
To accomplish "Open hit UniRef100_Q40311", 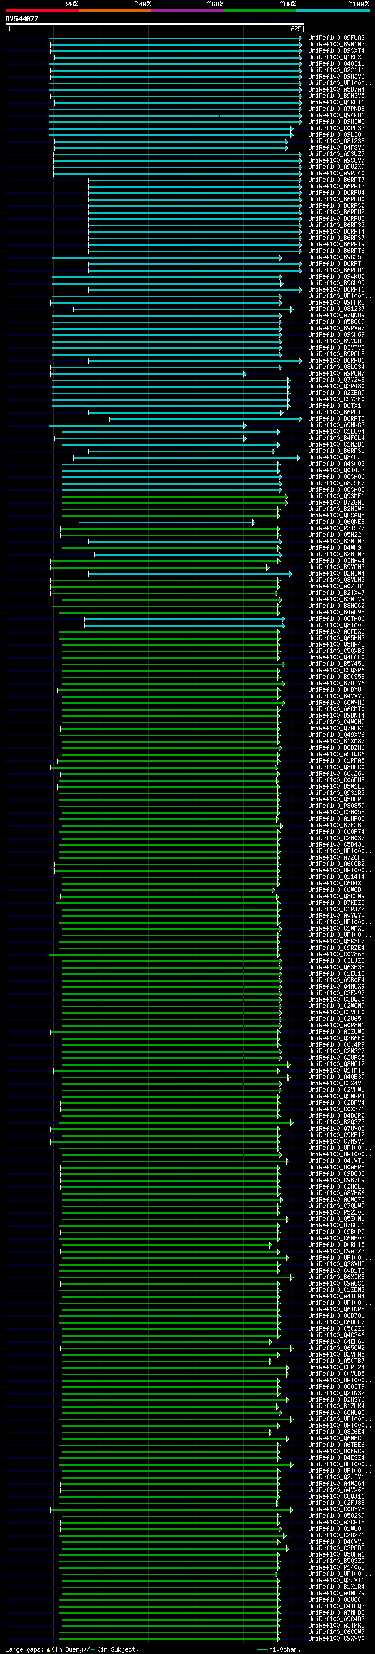I will point(336,63).
